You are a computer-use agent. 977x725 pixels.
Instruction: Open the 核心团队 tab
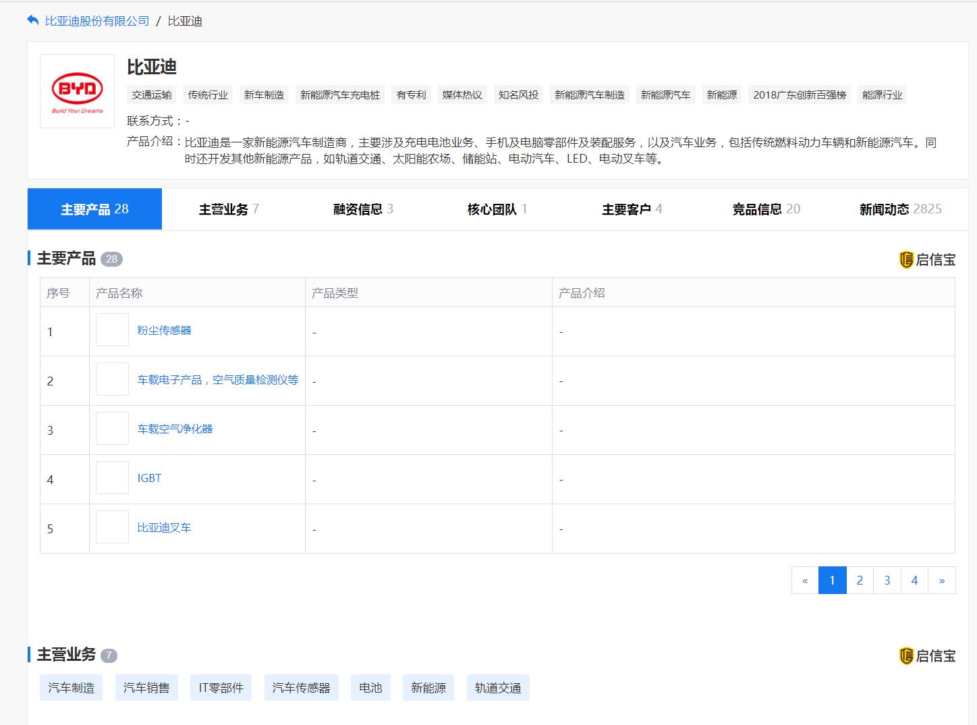pyautogui.click(x=497, y=209)
